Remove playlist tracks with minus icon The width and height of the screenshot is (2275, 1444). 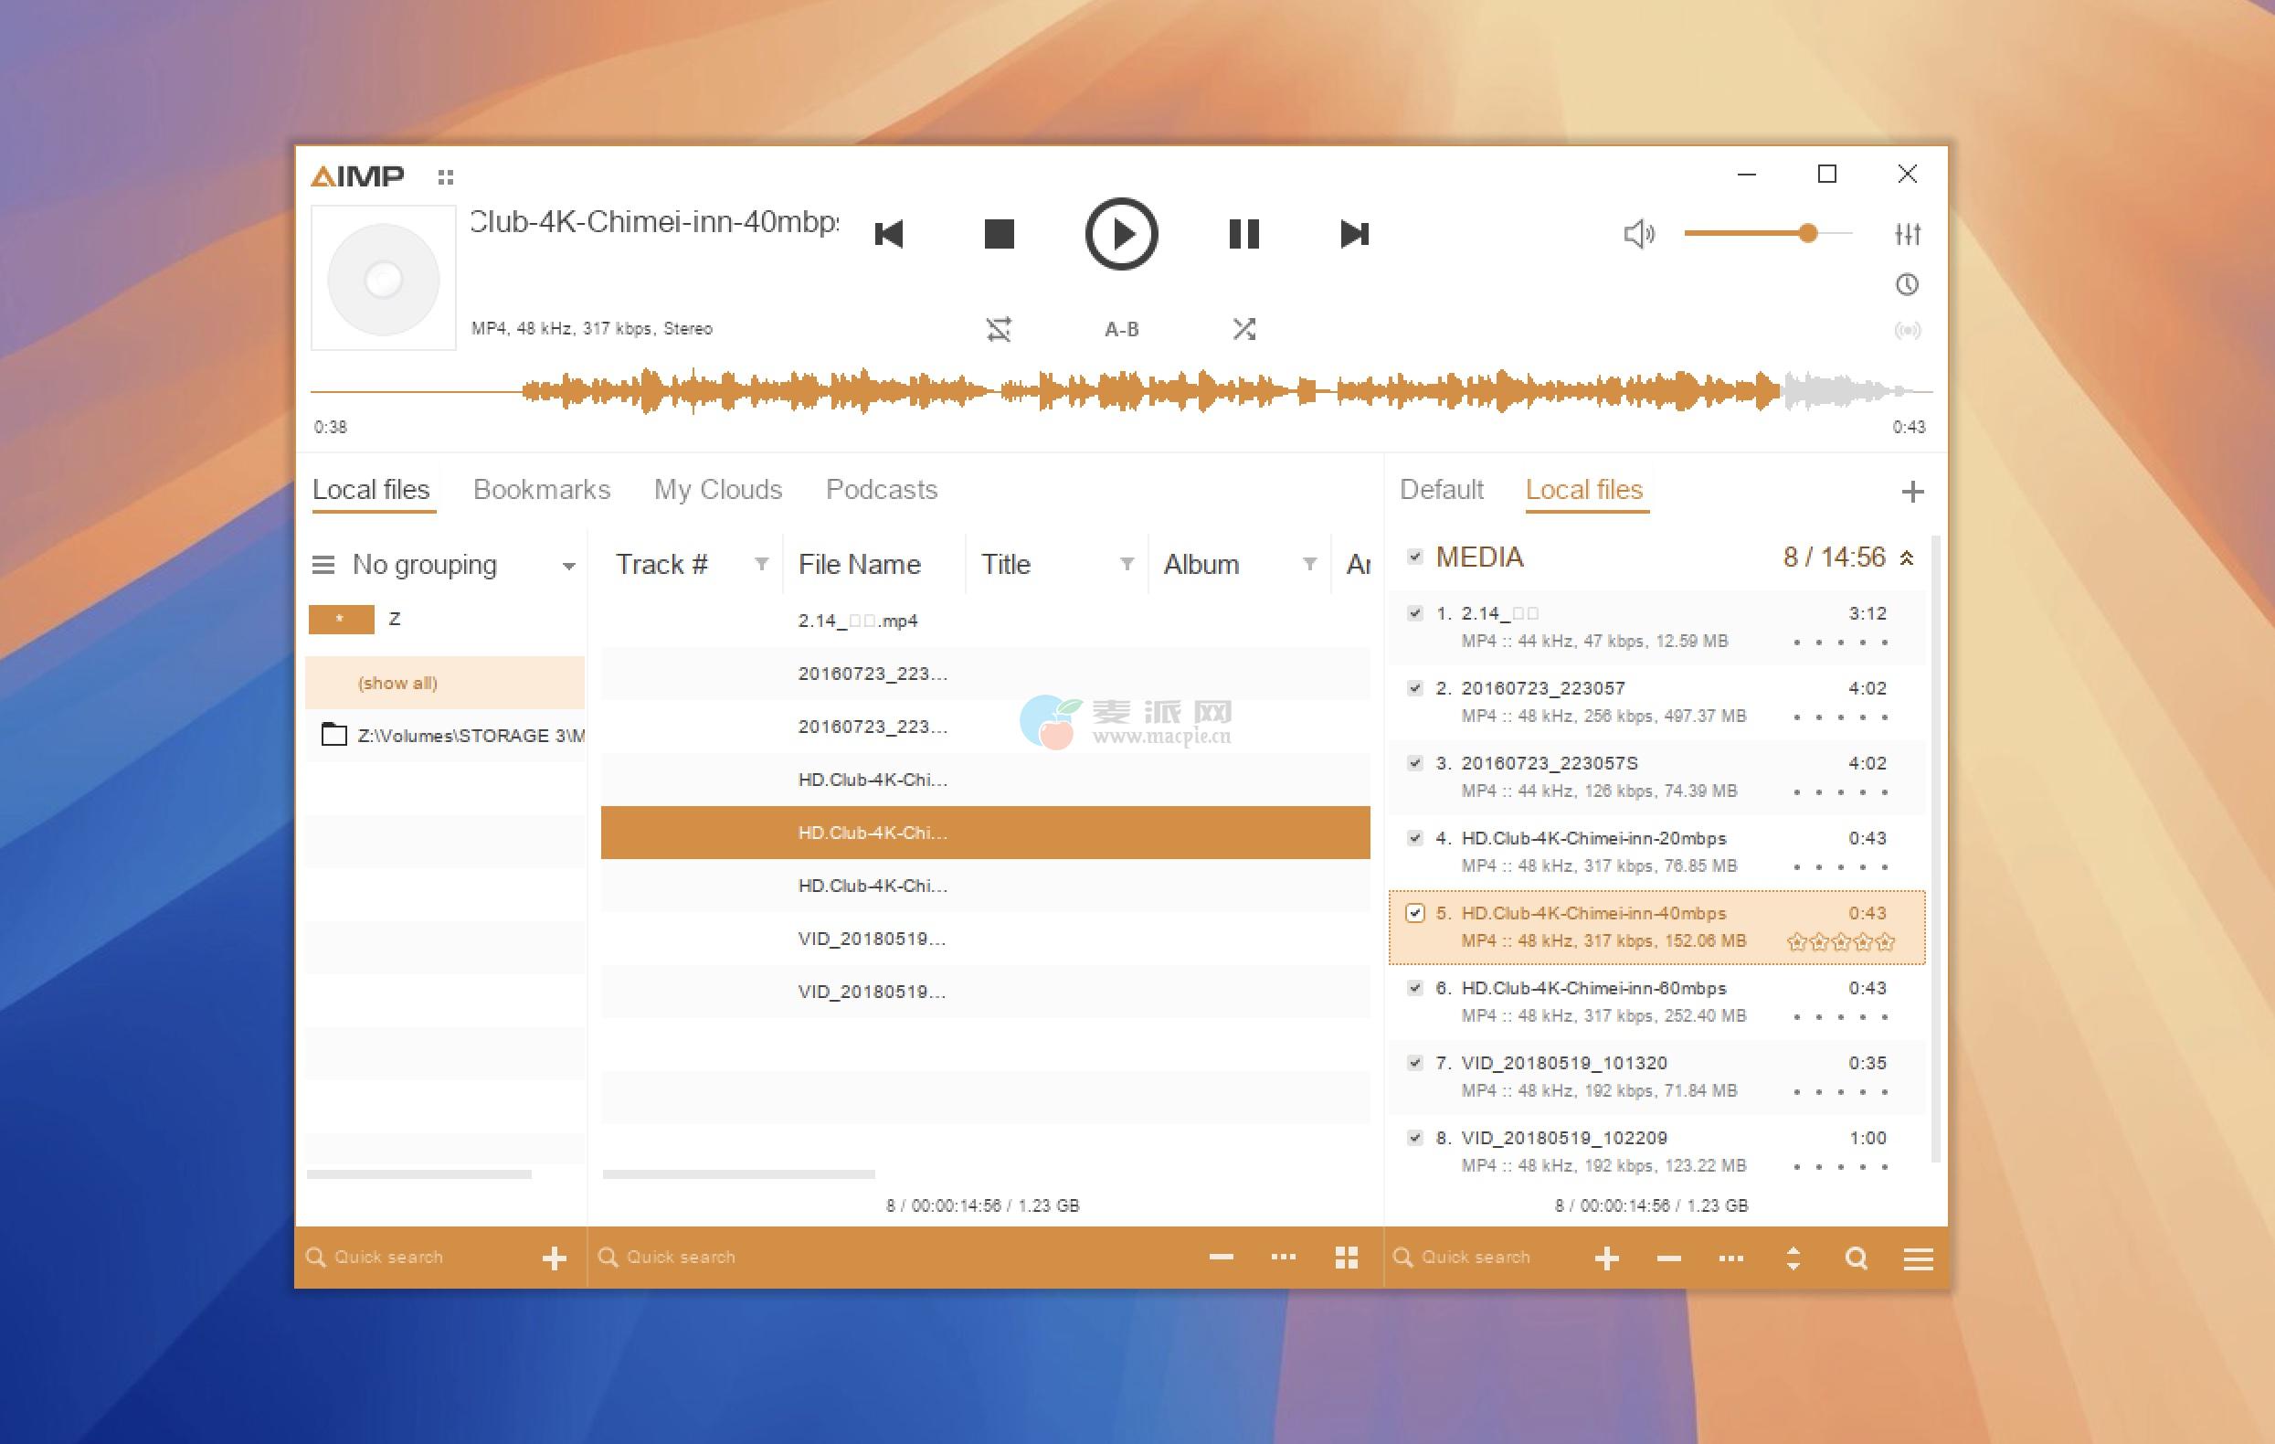1668,1258
